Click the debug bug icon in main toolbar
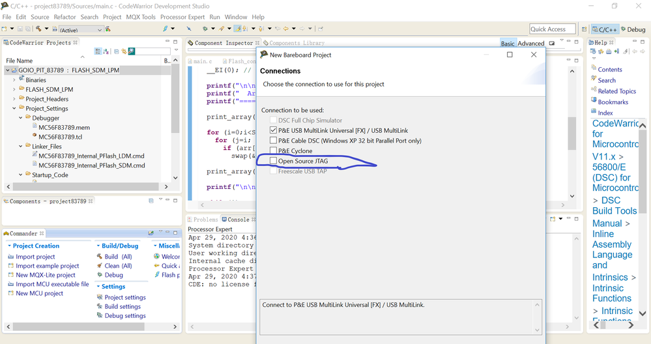 point(205,29)
